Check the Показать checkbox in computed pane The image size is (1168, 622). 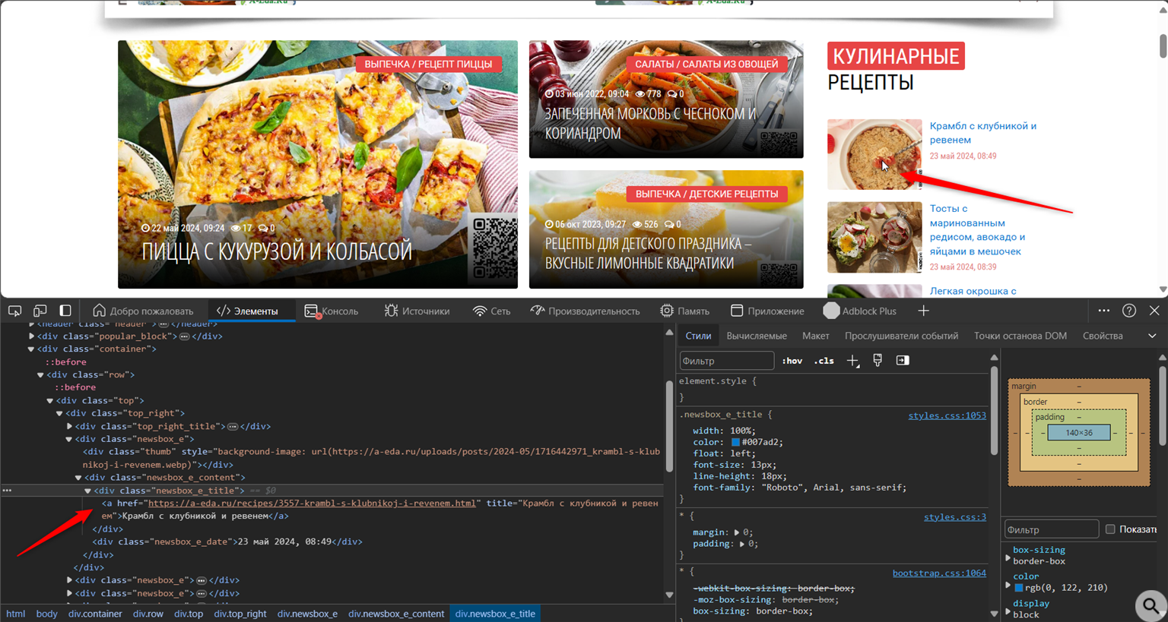coord(1110,529)
